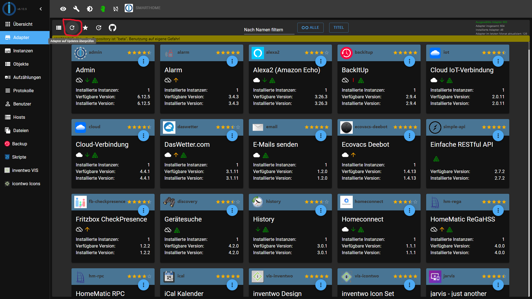Open Protokolle sidebar entry
Screen dimensions: 532x299
[x=25, y=91]
